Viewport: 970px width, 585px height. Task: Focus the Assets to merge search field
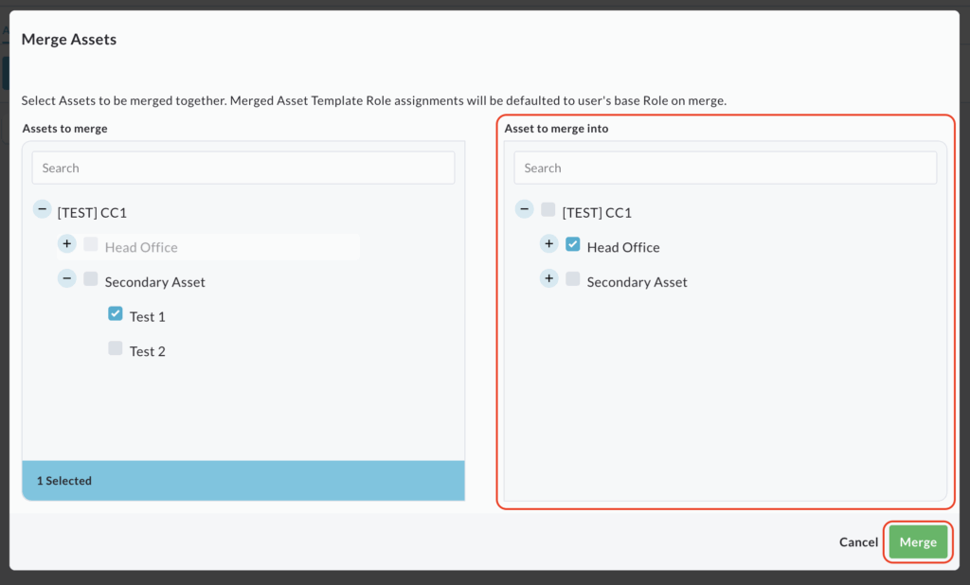(243, 168)
